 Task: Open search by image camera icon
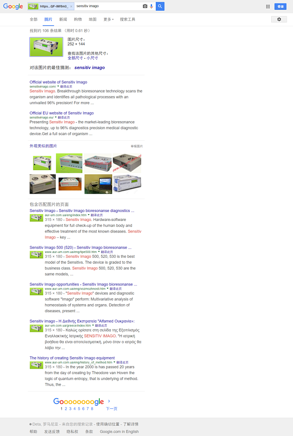pos(145,6)
